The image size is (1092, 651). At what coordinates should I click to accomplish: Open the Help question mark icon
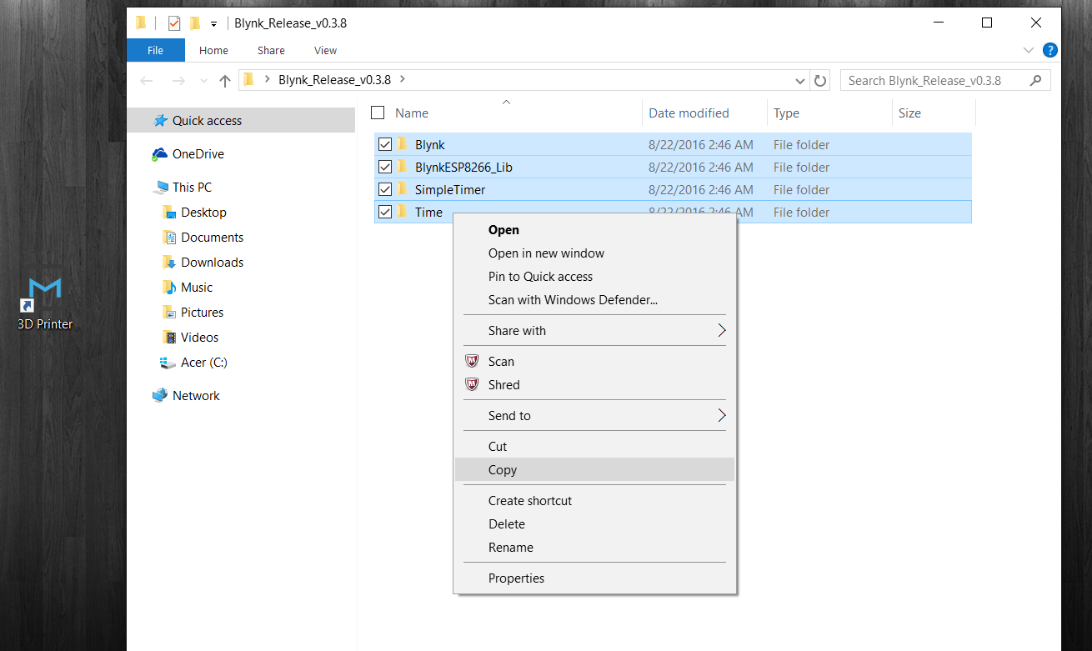coord(1050,50)
